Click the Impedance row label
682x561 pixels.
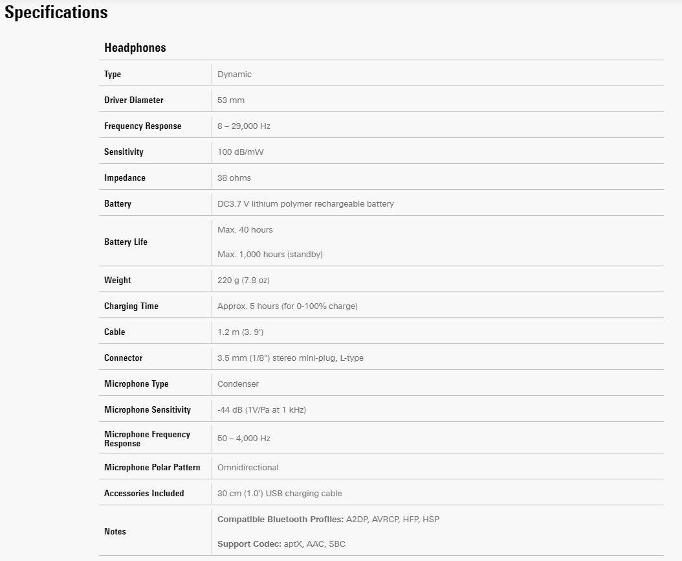(125, 178)
